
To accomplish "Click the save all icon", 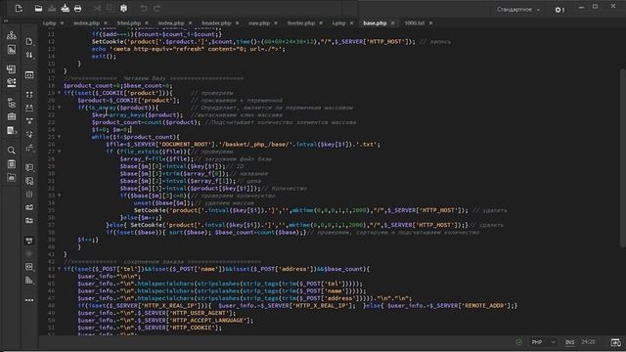I will 66,9.
